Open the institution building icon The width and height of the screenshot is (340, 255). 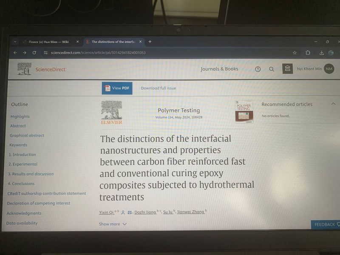click(288, 69)
